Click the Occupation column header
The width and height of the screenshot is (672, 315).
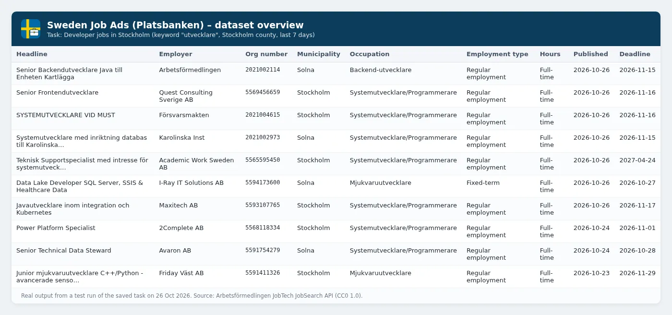coord(370,54)
